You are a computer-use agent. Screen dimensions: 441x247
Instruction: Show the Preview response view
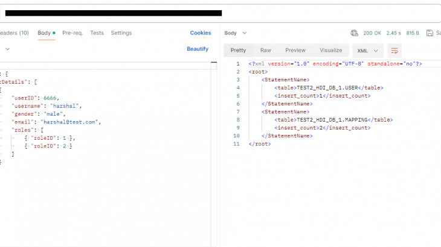point(295,51)
